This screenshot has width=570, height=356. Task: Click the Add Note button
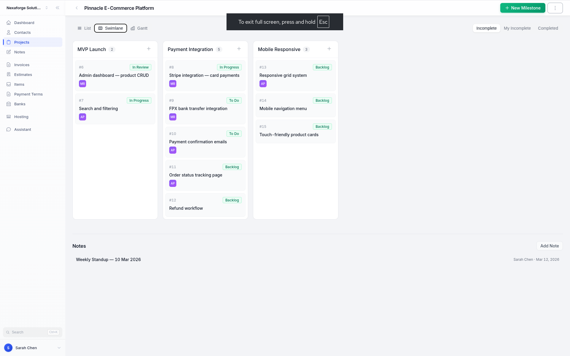coord(549,246)
